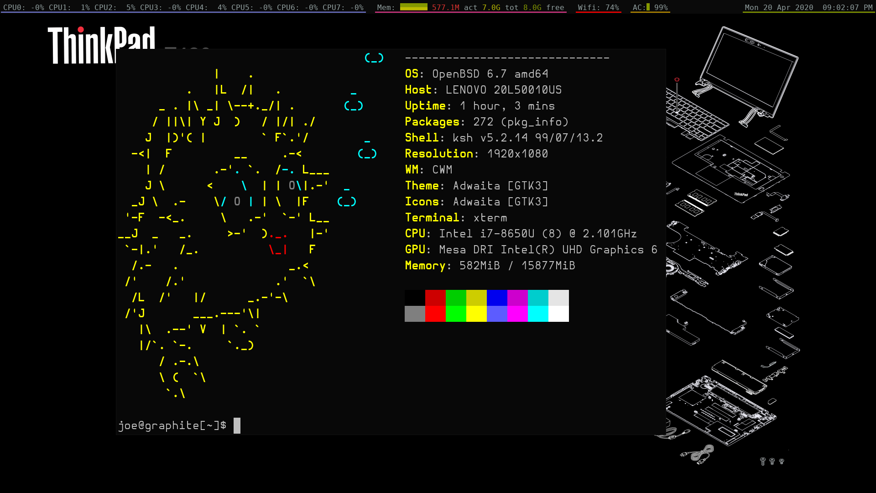Click the topmost cyan bubble in the ASCII art
876x493 pixels.
[x=374, y=58]
